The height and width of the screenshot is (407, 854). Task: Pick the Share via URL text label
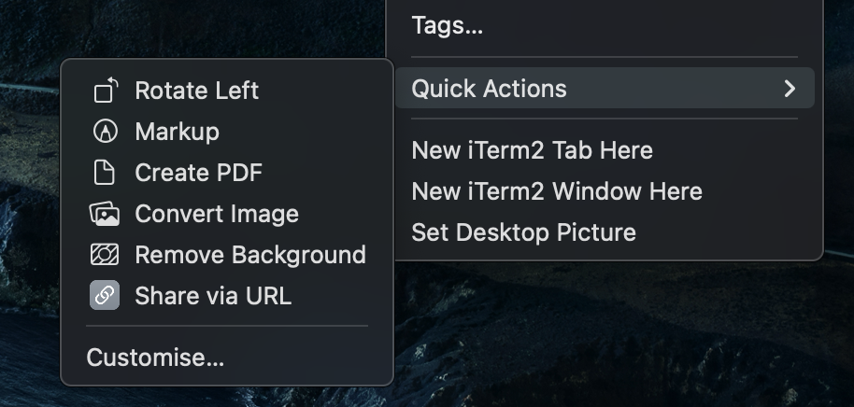coord(213,296)
